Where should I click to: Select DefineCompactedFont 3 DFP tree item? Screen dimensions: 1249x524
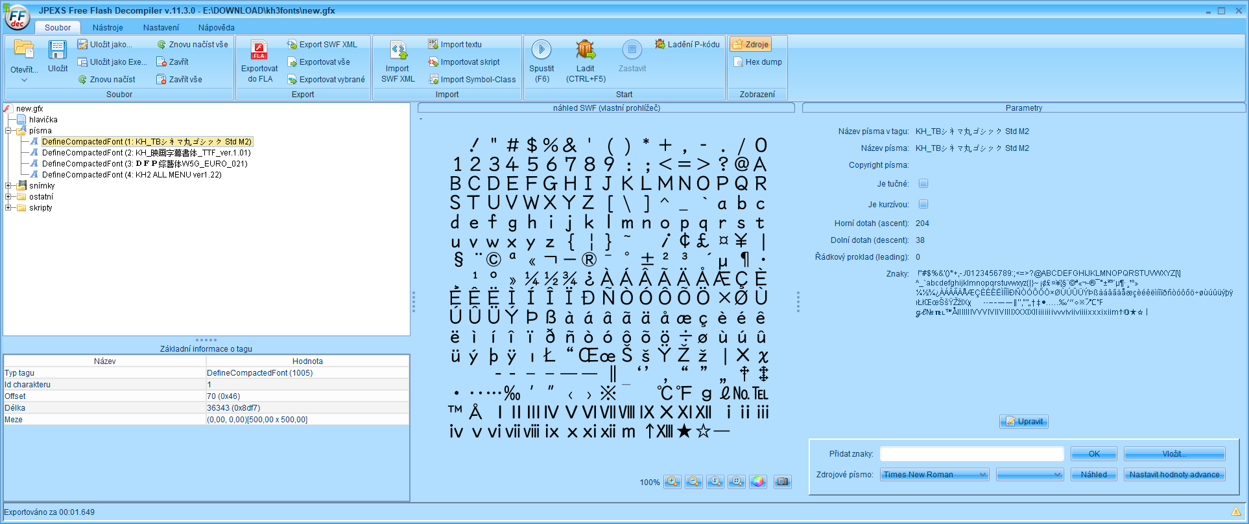click(x=145, y=164)
